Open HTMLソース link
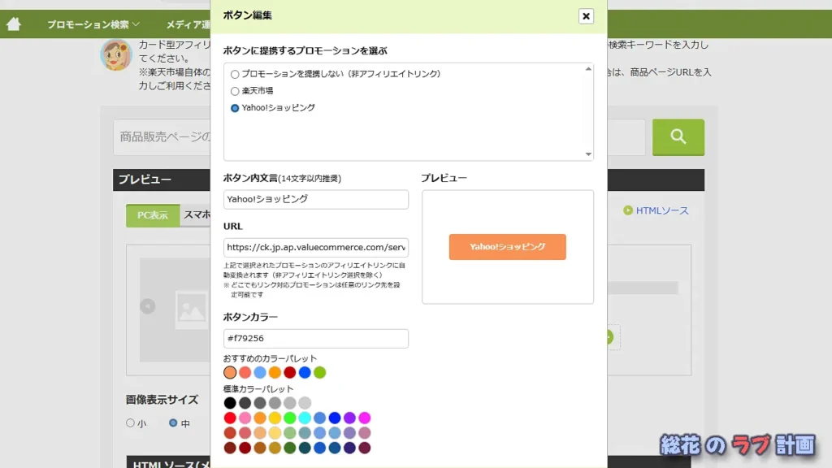This screenshot has height=468, width=832. pos(662,210)
